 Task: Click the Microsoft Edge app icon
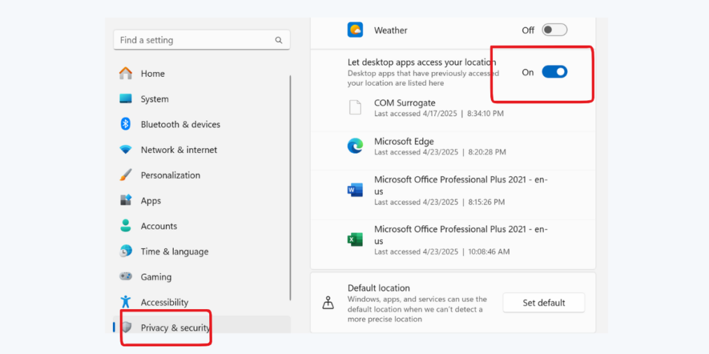tap(355, 146)
